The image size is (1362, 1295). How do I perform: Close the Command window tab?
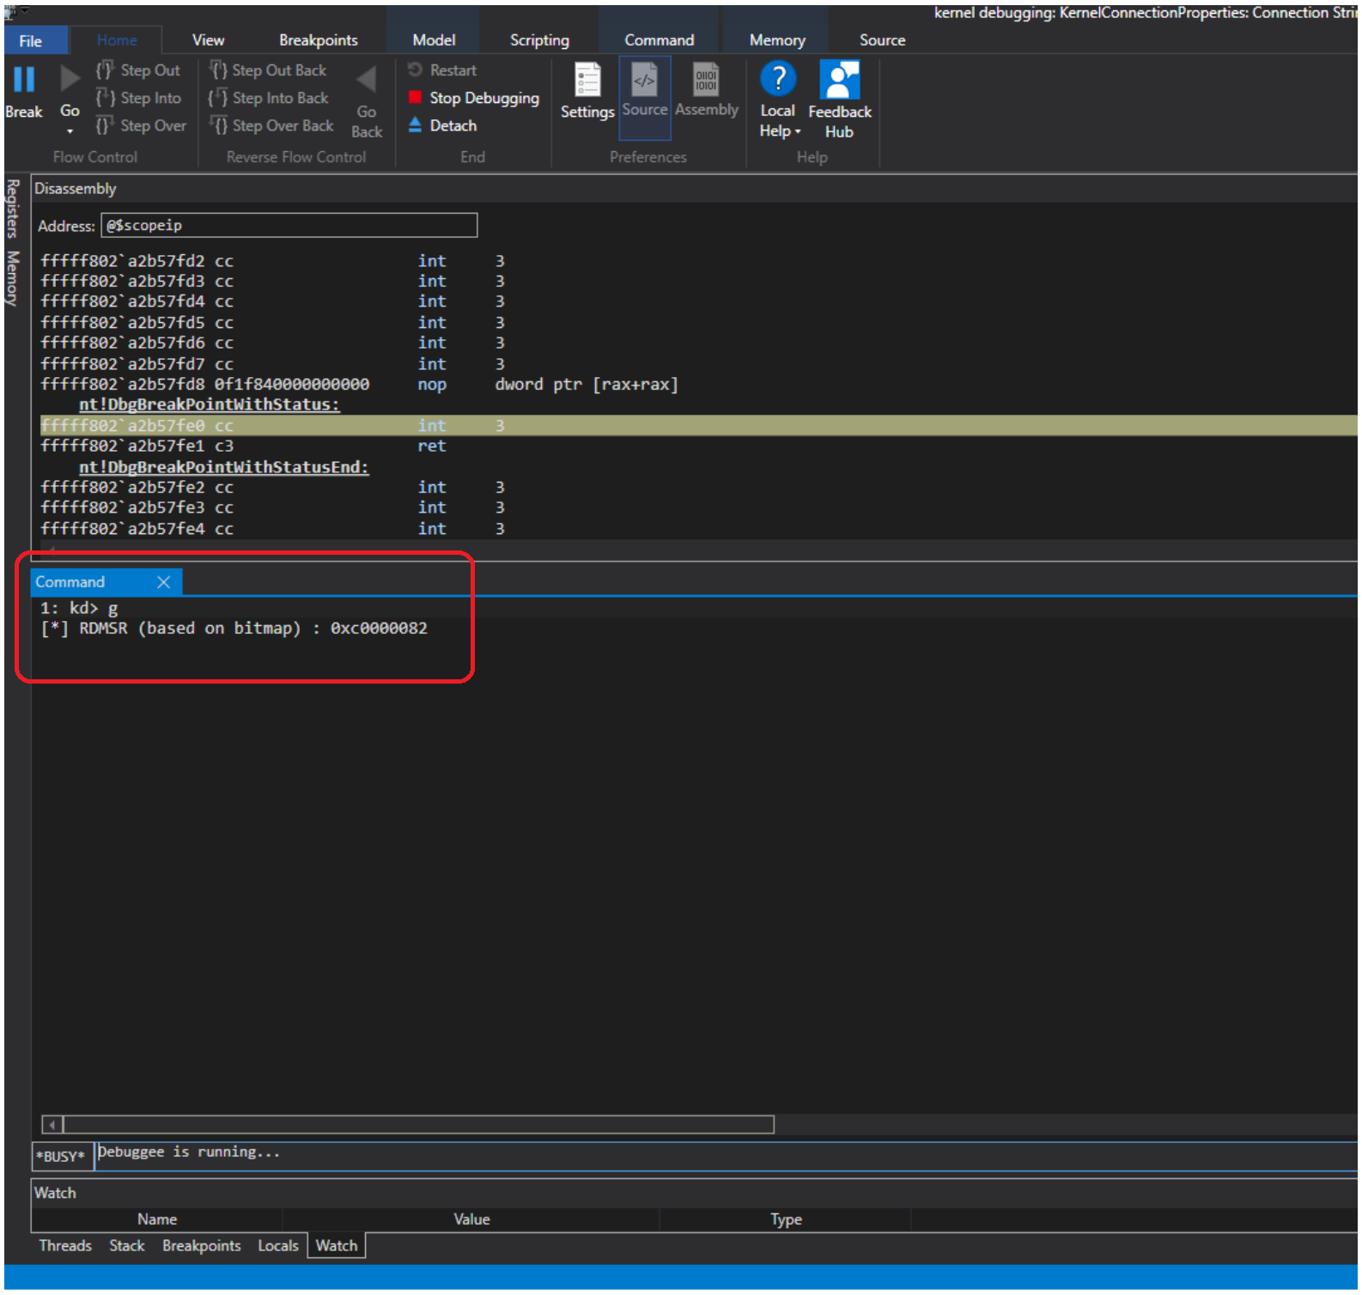pyautogui.click(x=164, y=583)
